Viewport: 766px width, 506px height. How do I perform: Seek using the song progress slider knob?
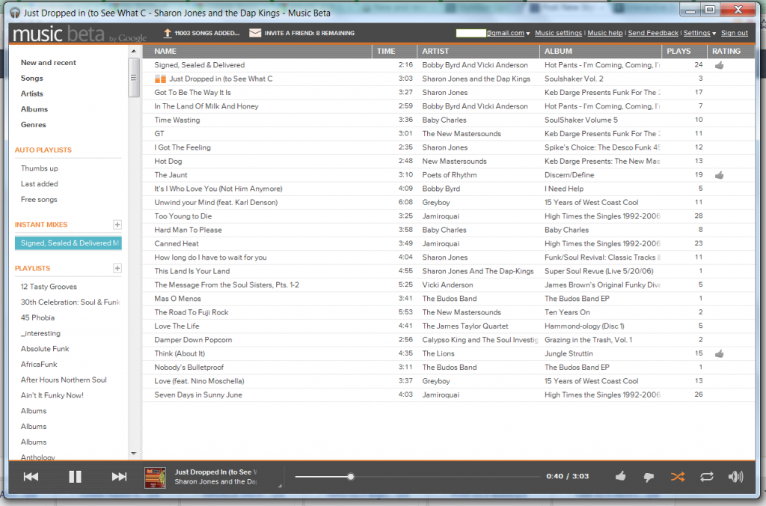coord(350,476)
